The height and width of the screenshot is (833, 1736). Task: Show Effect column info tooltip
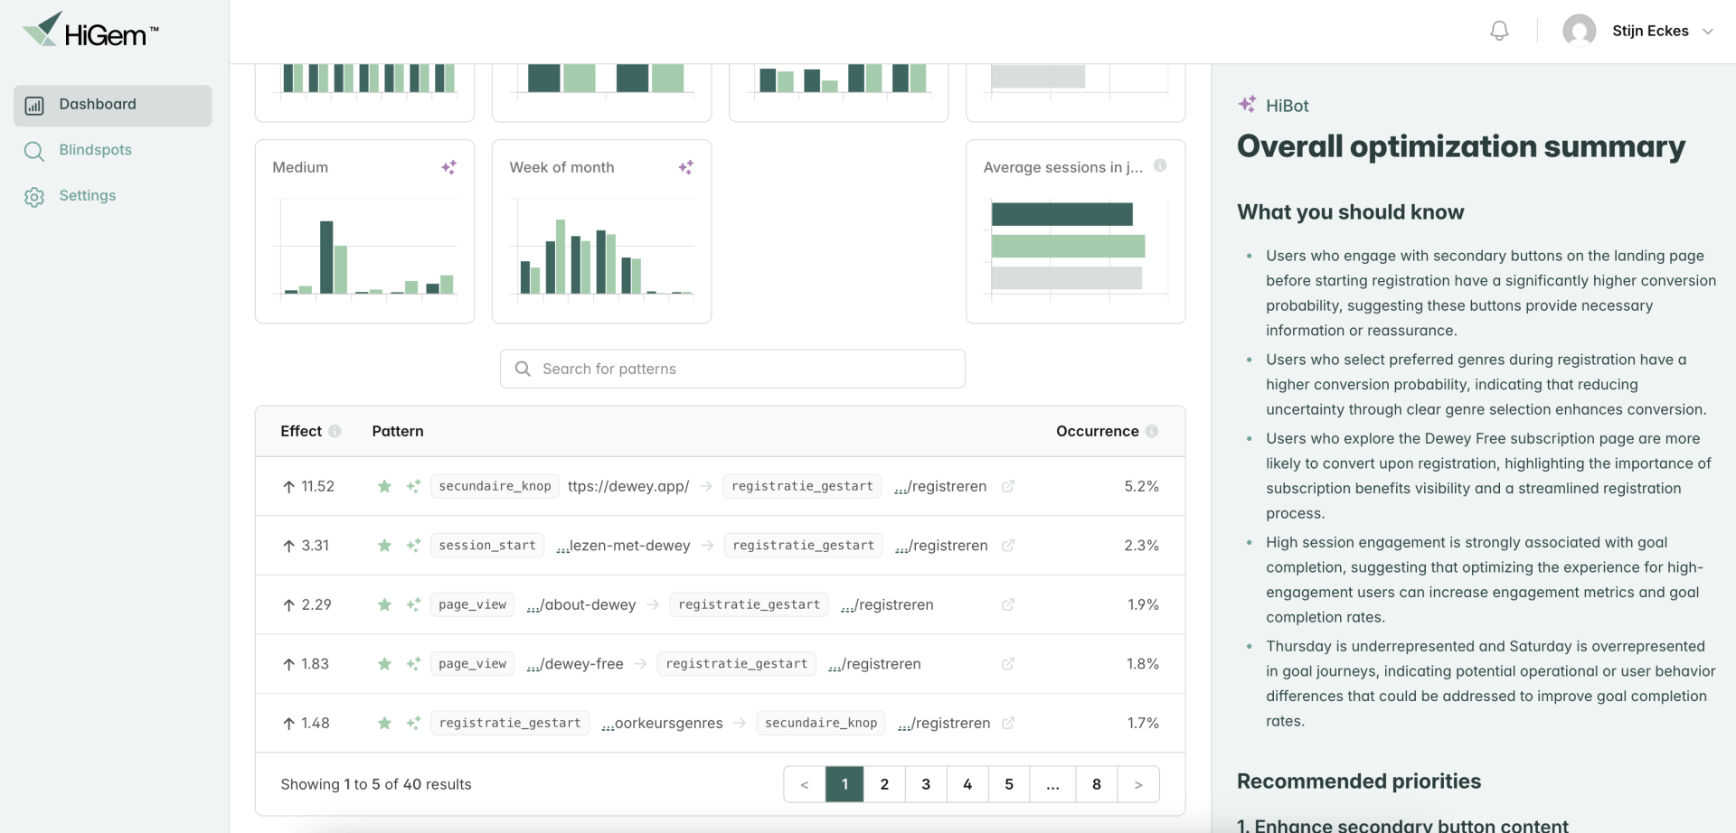[x=335, y=431]
